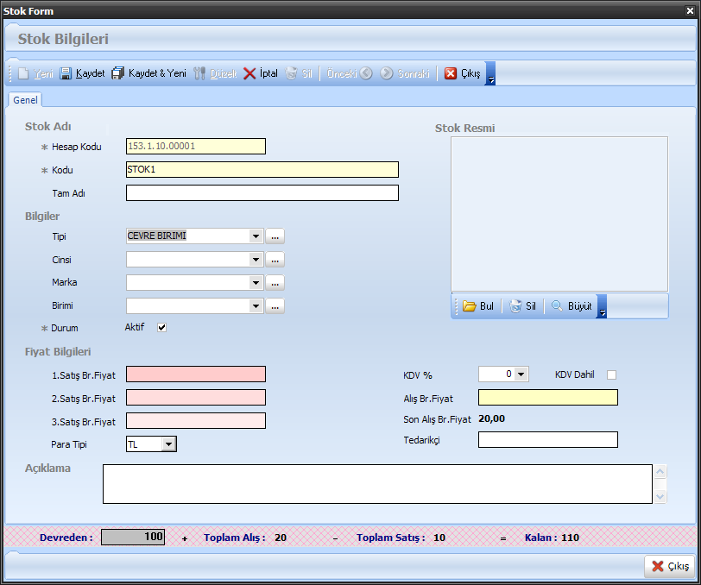The image size is (701, 585).
Task: Enable the KDV Dahil checkbox
Action: [611, 374]
